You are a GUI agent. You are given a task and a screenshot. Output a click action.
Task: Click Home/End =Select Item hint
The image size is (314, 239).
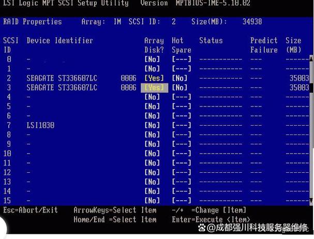(x=115, y=219)
